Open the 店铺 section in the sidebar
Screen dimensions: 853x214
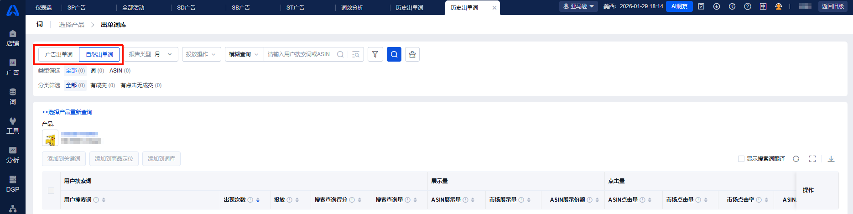13,38
